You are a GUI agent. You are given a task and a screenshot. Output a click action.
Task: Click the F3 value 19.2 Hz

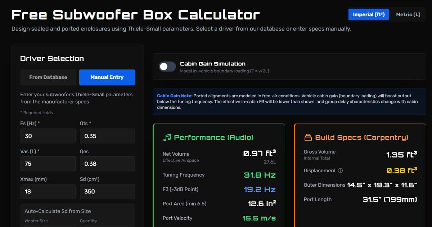[x=260, y=190]
